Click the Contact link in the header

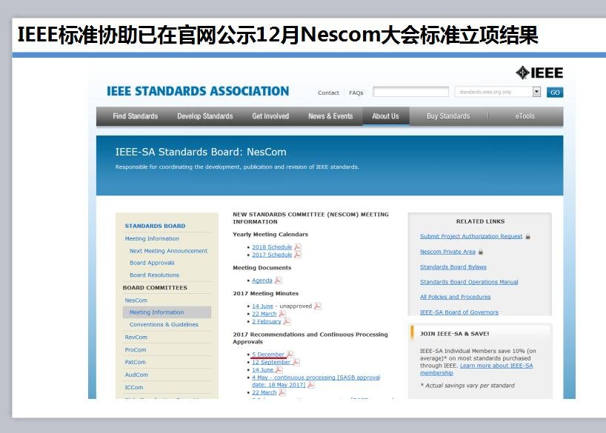[328, 93]
